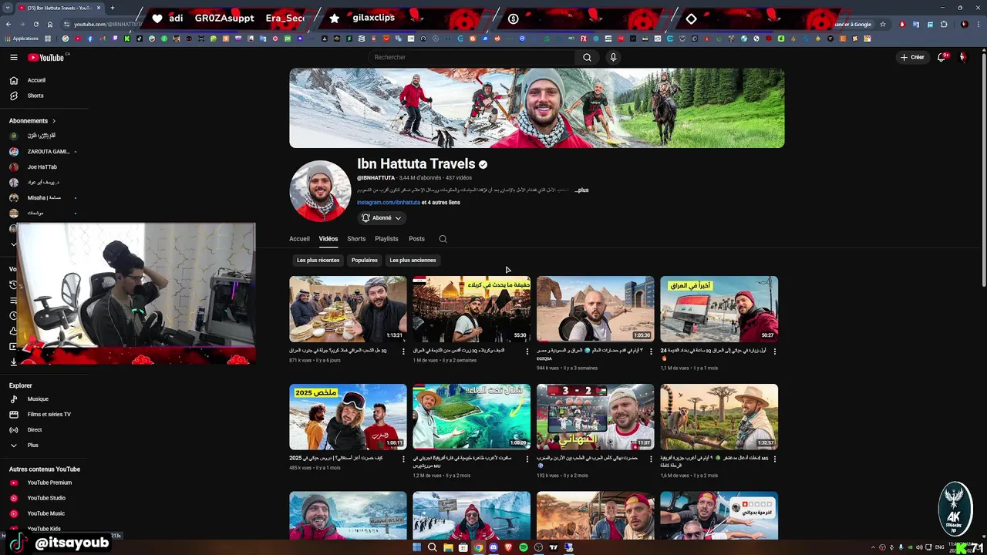Show more subscriptions chevron in sidebar
This screenshot has width=987, height=555.
(14, 244)
